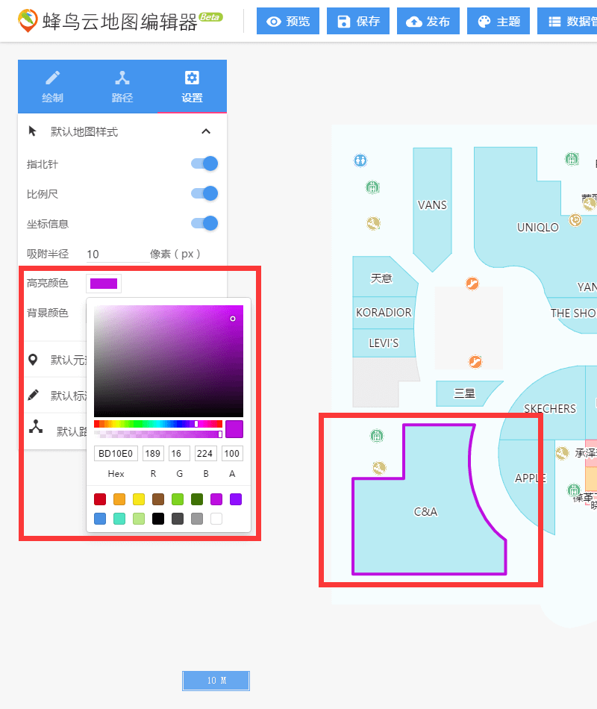Click the 高亮颜色 highlight color swatch
This screenshot has width=597, height=709.
[x=104, y=284]
